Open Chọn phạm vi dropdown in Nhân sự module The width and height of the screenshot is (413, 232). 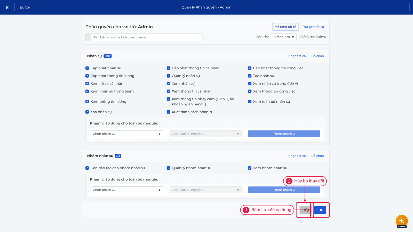pos(127,134)
